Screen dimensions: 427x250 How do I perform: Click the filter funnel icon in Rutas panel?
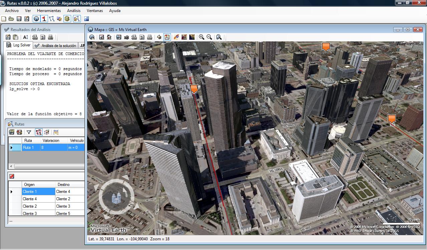click(x=29, y=133)
